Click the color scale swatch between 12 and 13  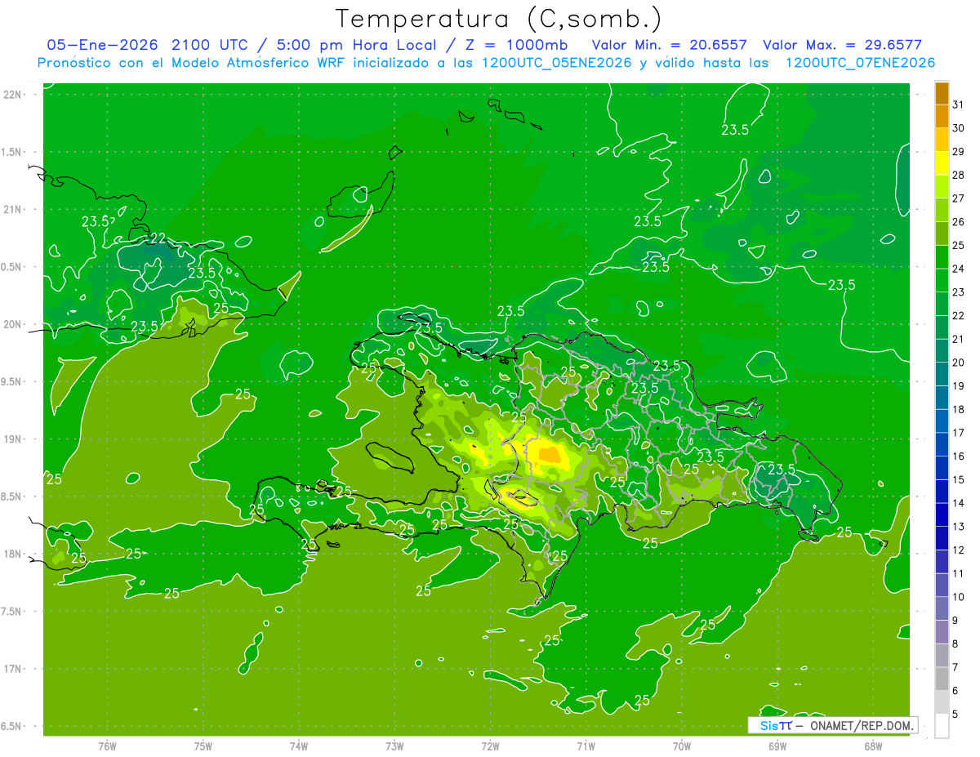click(x=942, y=538)
